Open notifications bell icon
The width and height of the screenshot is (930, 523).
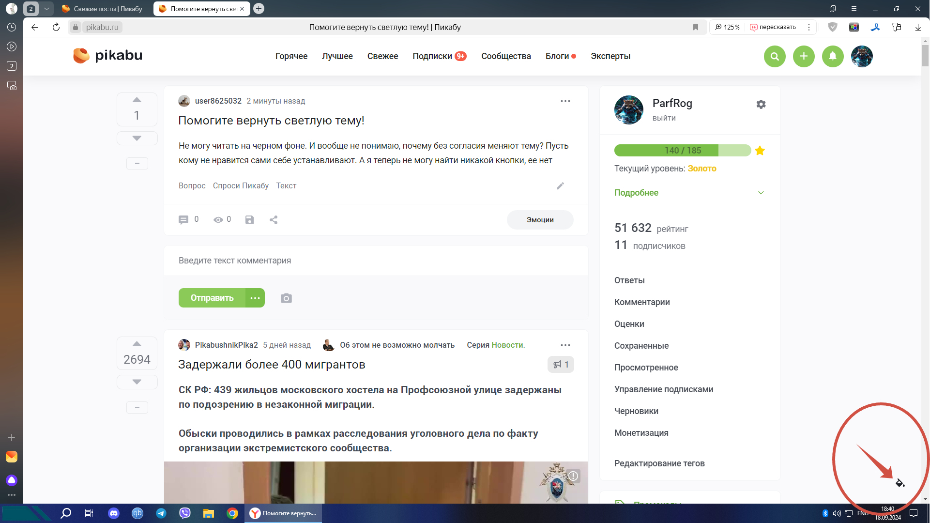pyautogui.click(x=833, y=56)
